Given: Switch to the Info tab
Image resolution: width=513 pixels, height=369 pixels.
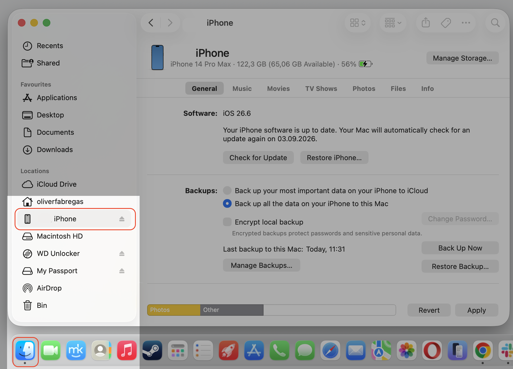Looking at the screenshot, I should coord(427,88).
